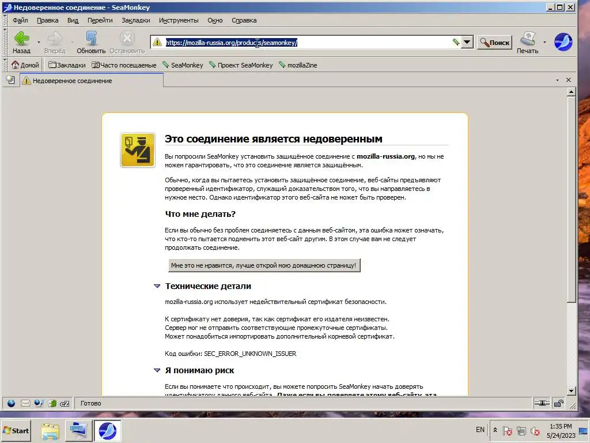The image size is (590, 443).
Task: Reload page with the Обновить icon
Action: [x=91, y=39]
